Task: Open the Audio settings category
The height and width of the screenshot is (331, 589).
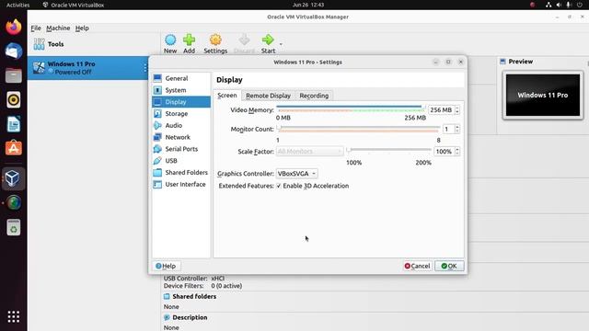Action: coord(181,125)
